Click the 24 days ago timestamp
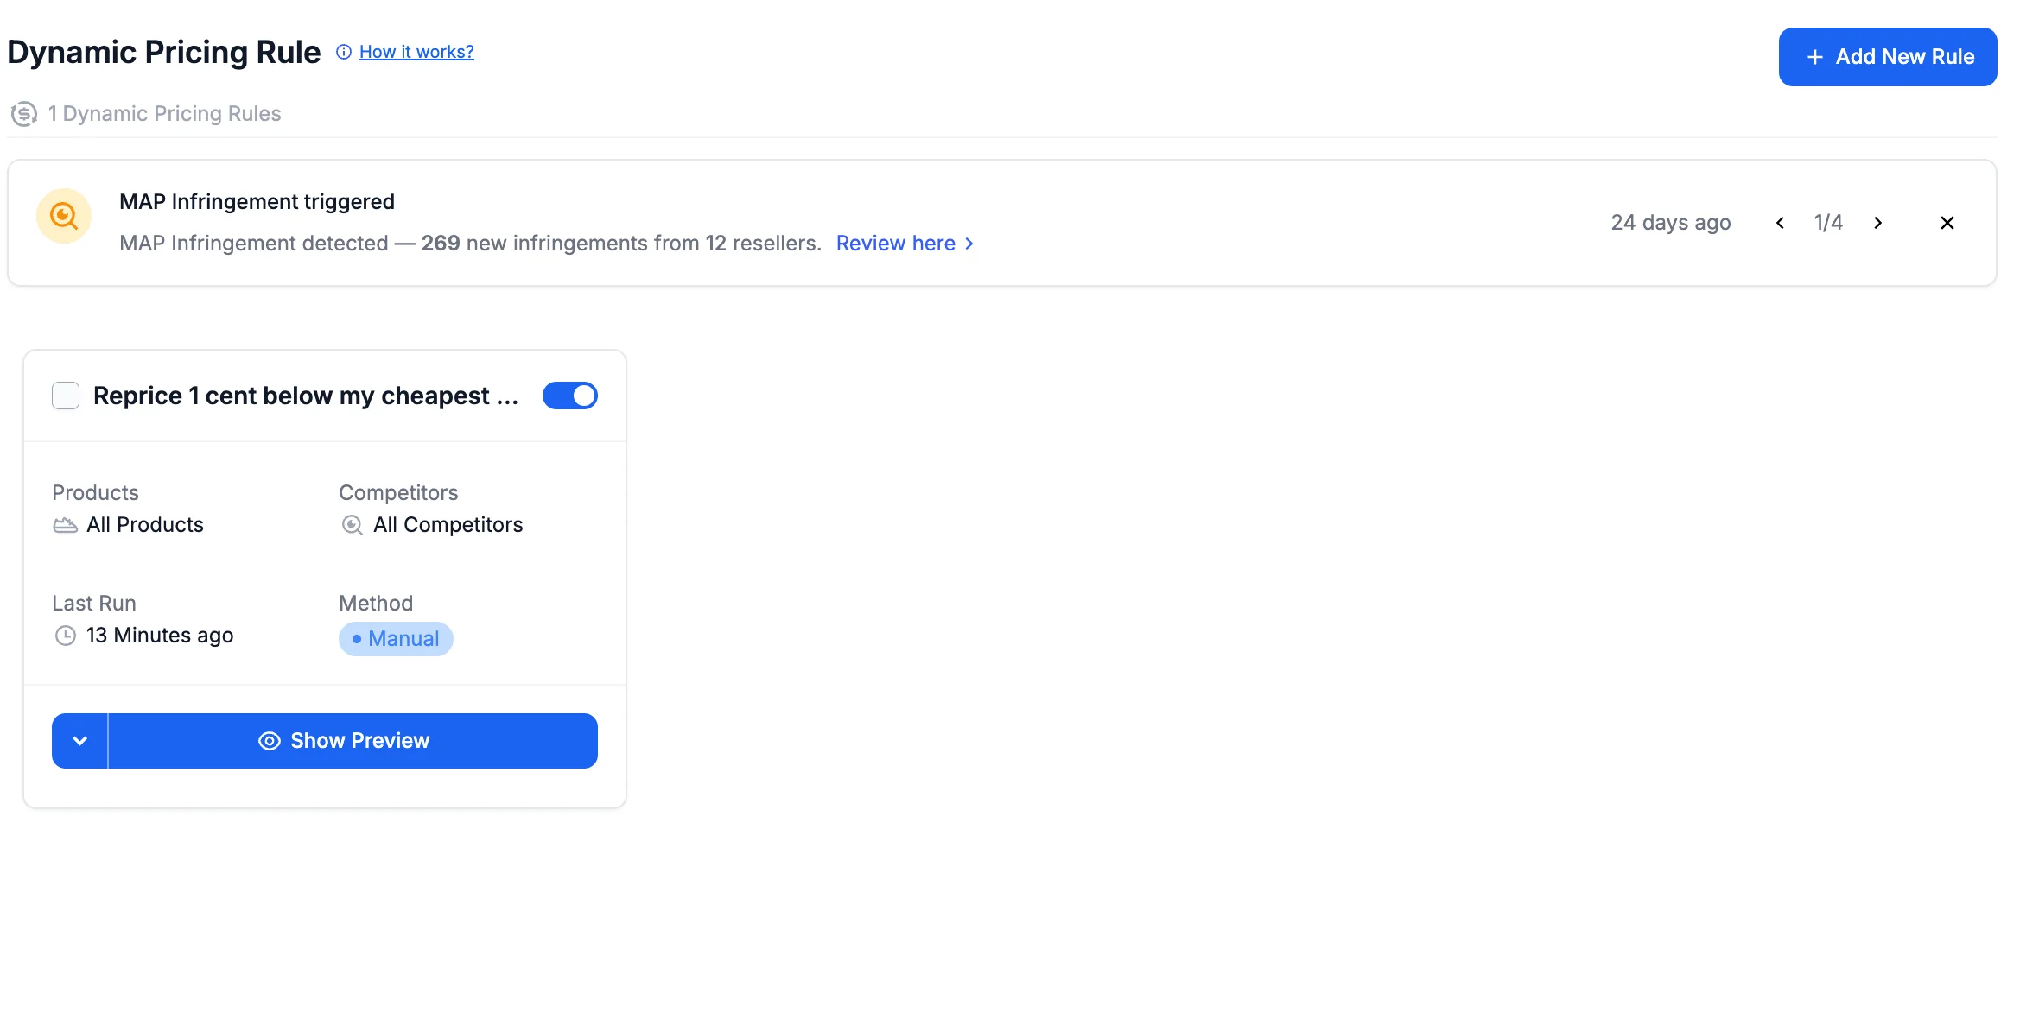Viewport: 2039px width, 1019px height. [x=1671, y=223]
